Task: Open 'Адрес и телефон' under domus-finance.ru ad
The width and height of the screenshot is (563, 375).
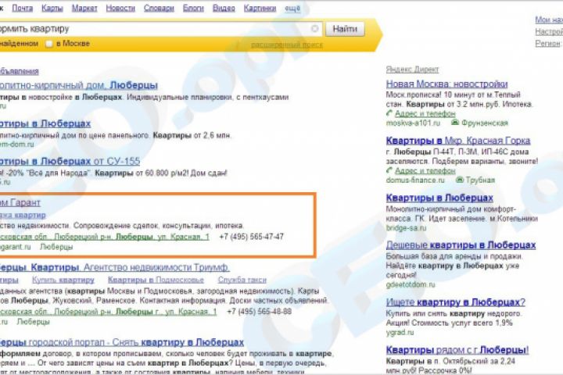Action: 425,170
